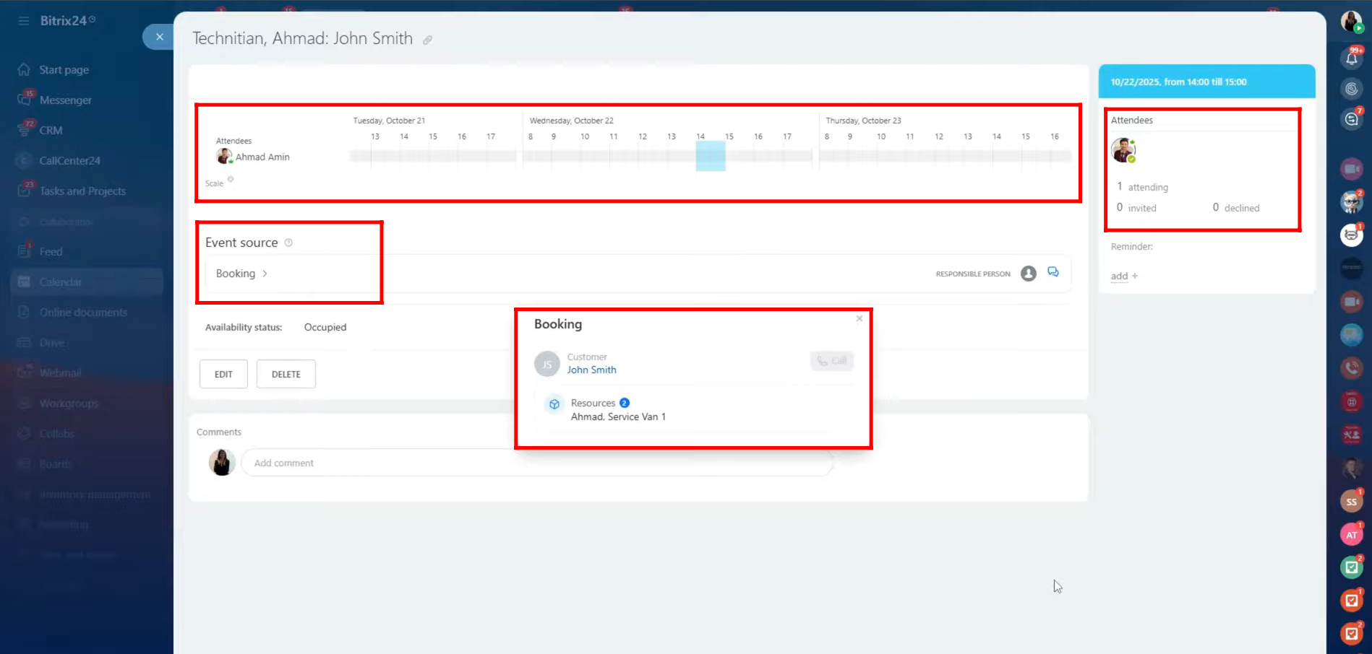Click add reminder option
Screen dimensions: 1372x654
(1123, 276)
